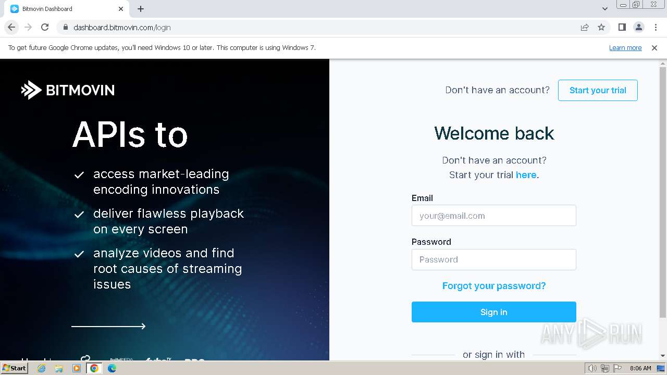Click the Start your trial button
The width and height of the screenshot is (667, 375).
tap(598, 90)
